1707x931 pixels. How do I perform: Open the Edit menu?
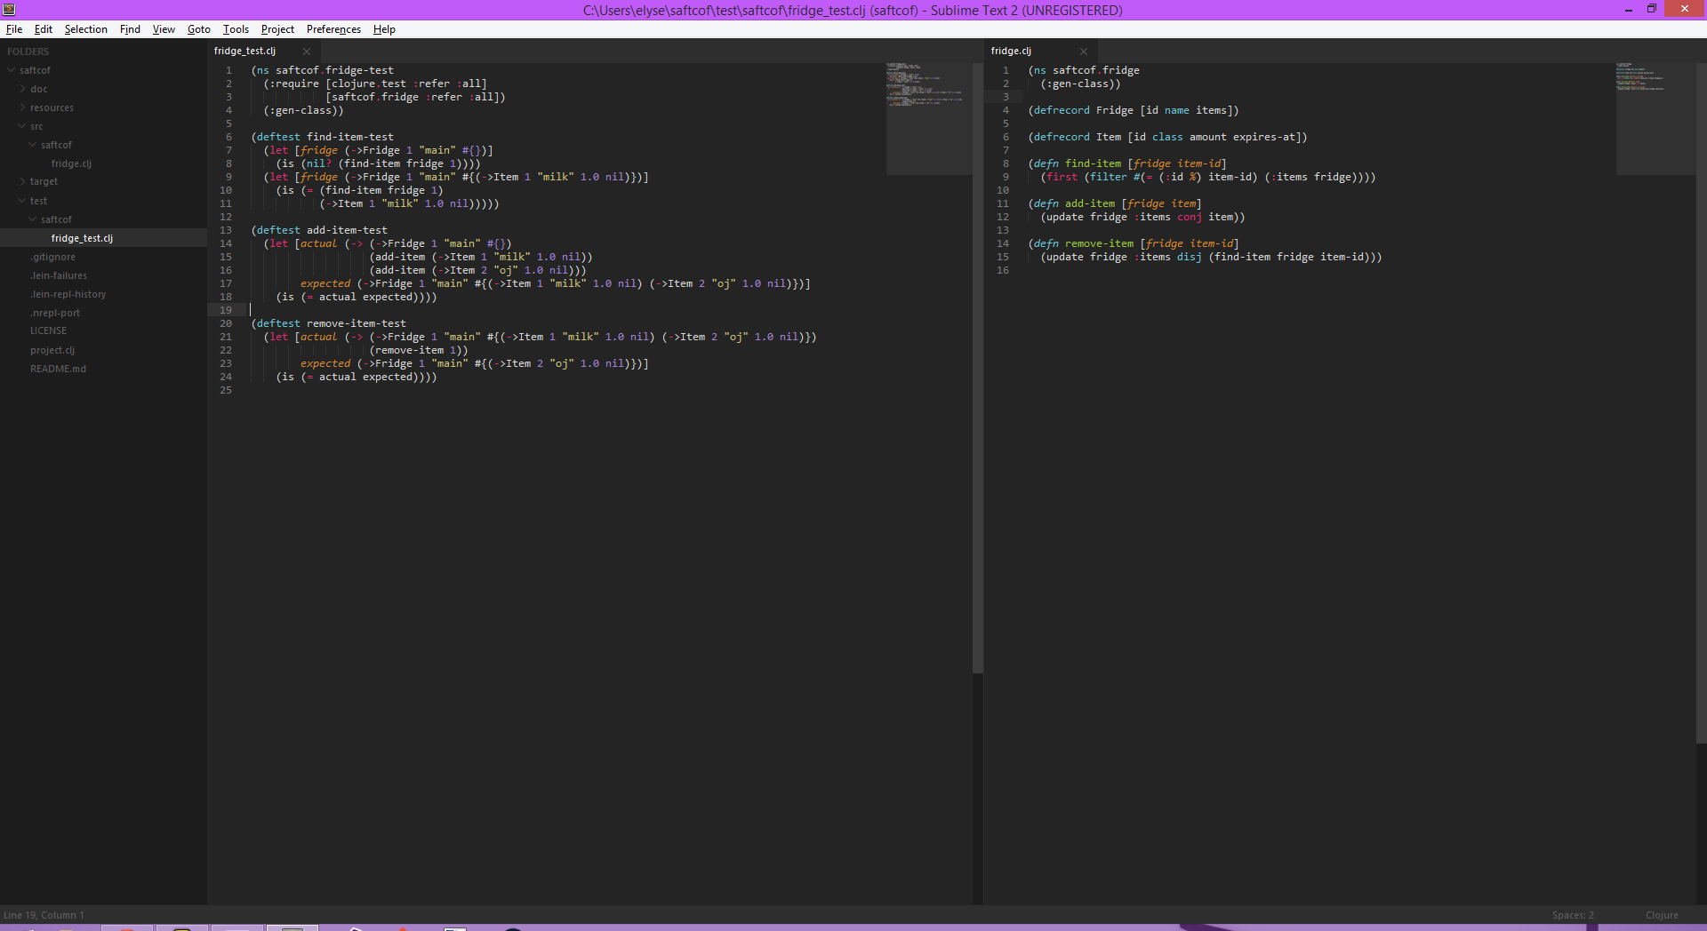pyautogui.click(x=44, y=29)
